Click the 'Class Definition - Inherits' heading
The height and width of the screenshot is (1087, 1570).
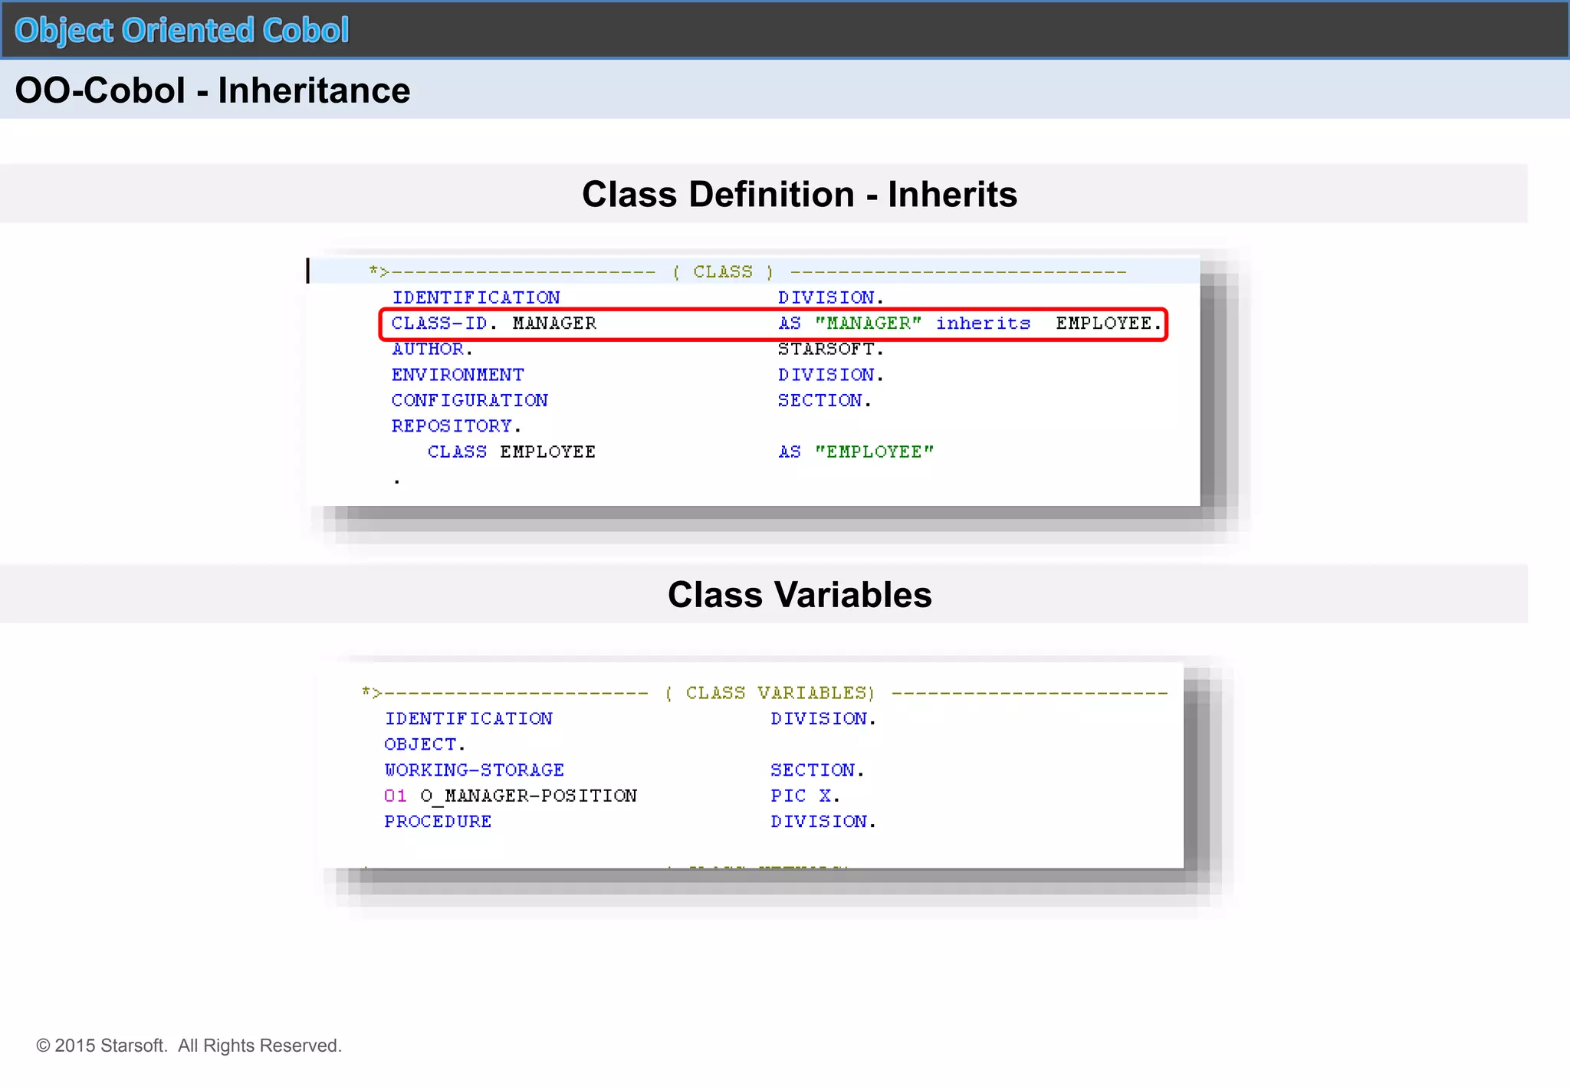click(x=800, y=194)
